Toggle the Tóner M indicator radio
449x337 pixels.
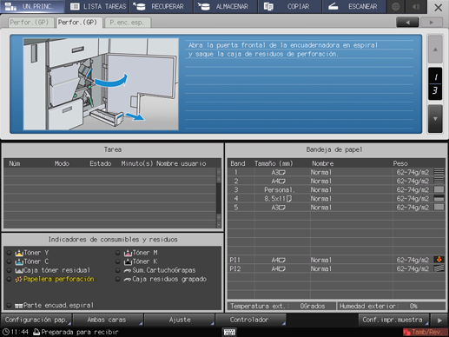pos(117,253)
